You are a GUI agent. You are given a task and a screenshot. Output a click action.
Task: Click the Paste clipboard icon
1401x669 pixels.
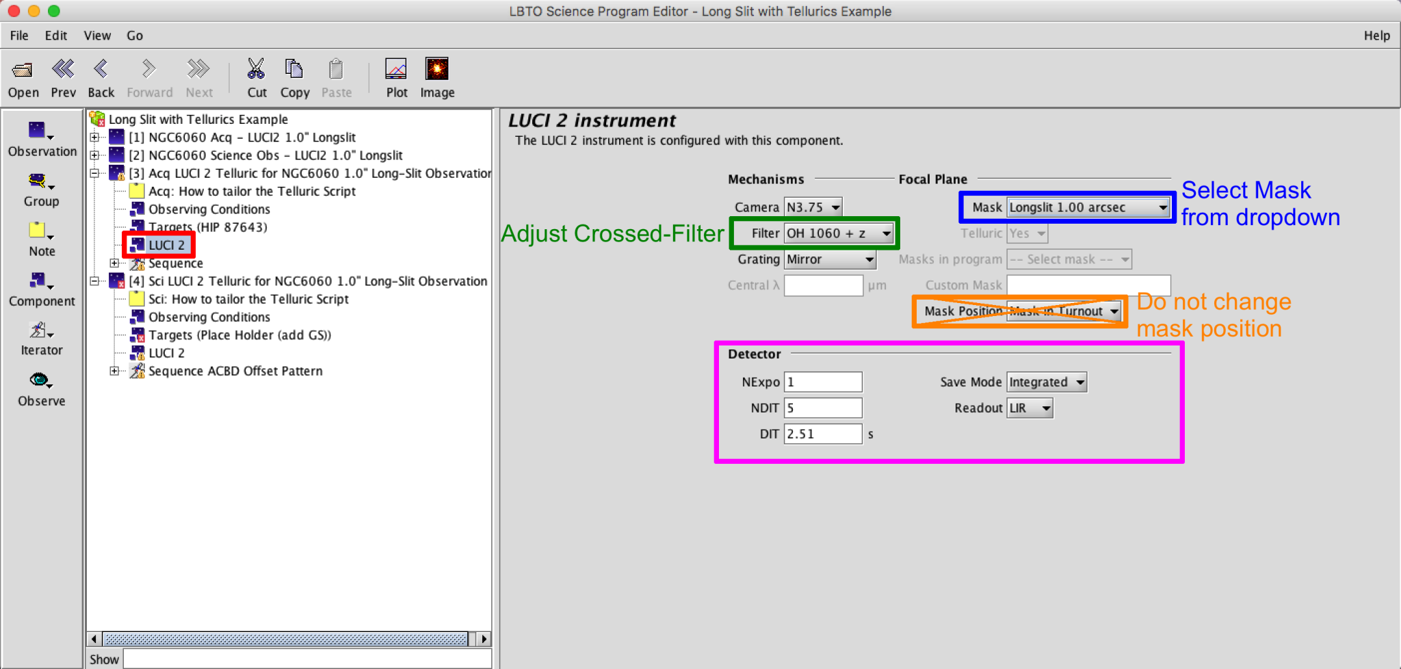tap(336, 68)
